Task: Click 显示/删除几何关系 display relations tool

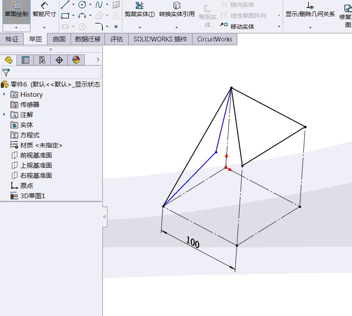Action: 310,10
